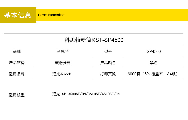Screen dimensions: 188x120
Task: Select the color value 黑色
Action: pyautogui.click(x=154, y=63)
